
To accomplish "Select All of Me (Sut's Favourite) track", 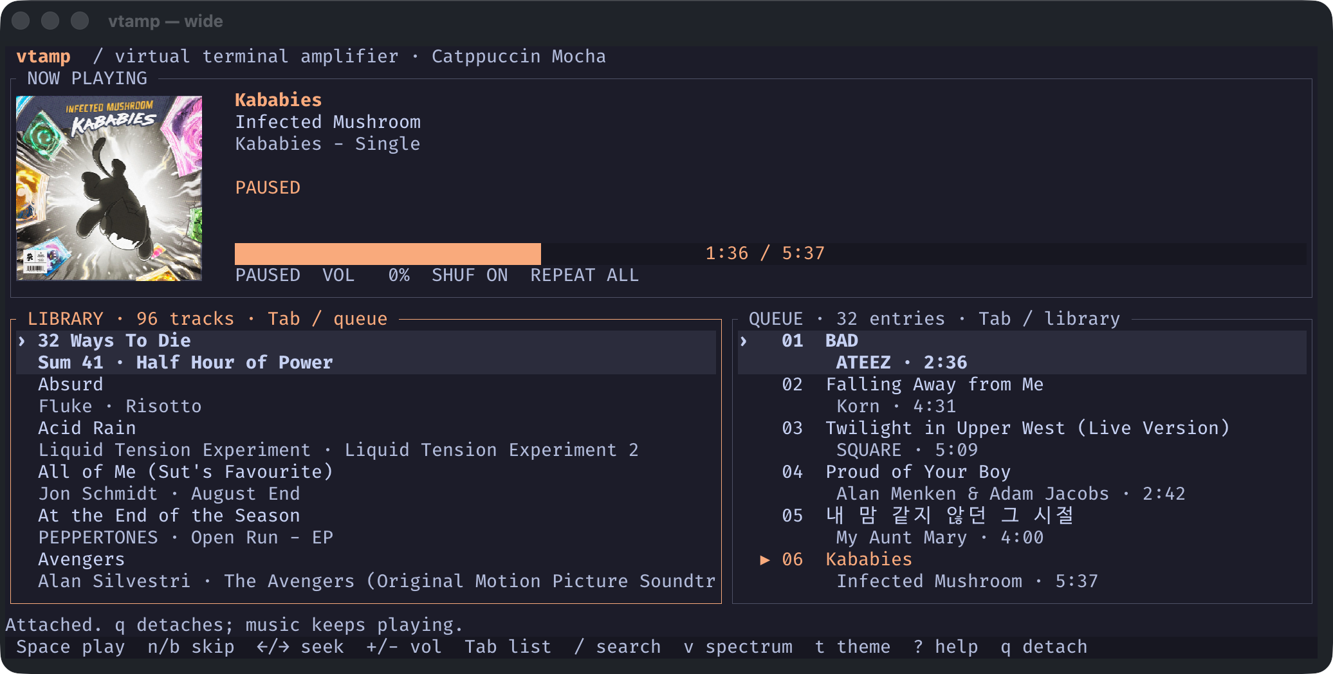I will [x=366, y=483].
